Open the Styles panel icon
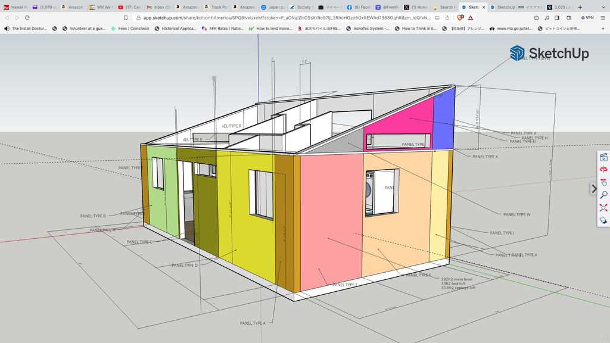 [x=603, y=220]
